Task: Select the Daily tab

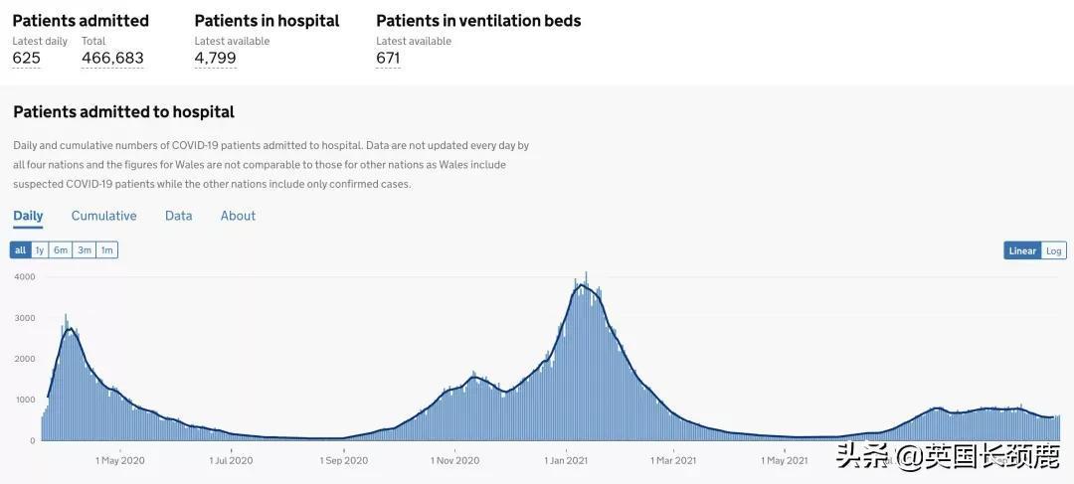Action: coord(28,216)
